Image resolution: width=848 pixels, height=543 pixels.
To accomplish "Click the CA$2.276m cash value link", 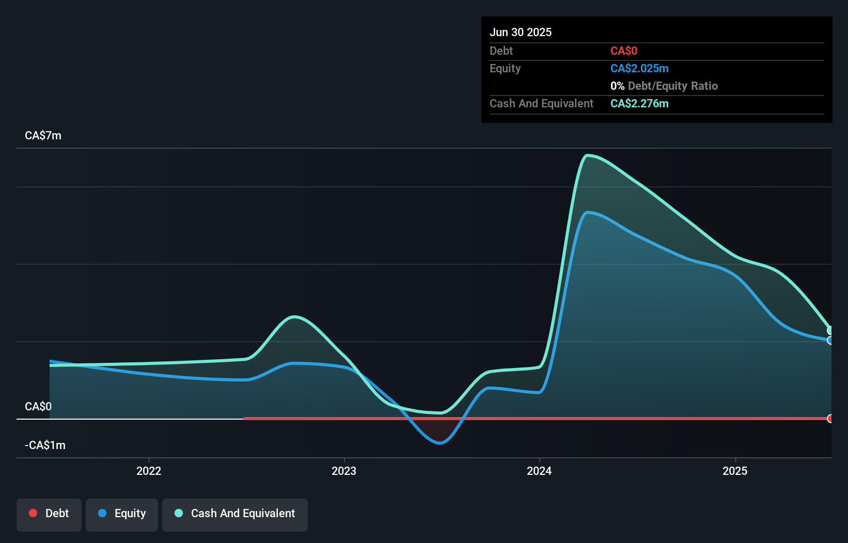I will (639, 103).
